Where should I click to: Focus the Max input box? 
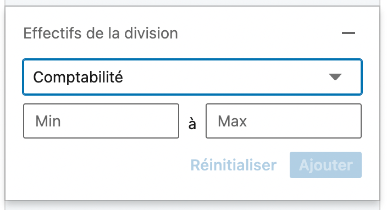point(284,121)
